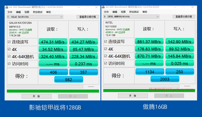202x117 pixels.
Task: Open 帮助 menu in the INTEL window
Action: (x=145, y=12)
